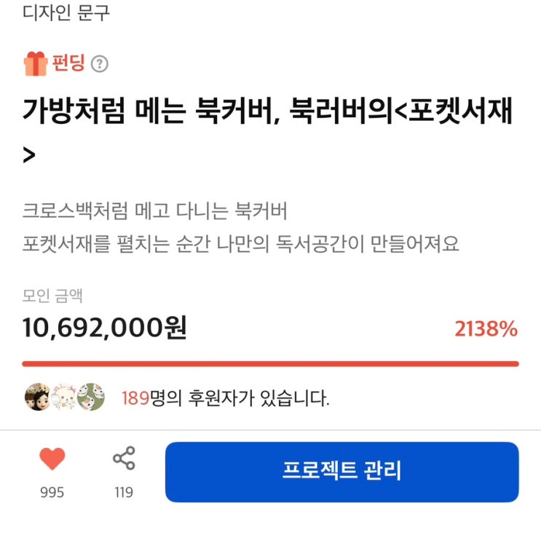This screenshot has height=541, width=541.
Task: Click the 119 shares count
Action: click(124, 493)
